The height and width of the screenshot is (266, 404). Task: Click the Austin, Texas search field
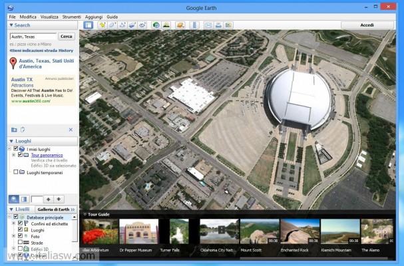tap(33, 37)
